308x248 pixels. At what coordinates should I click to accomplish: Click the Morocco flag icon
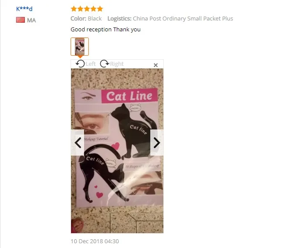click(20, 20)
